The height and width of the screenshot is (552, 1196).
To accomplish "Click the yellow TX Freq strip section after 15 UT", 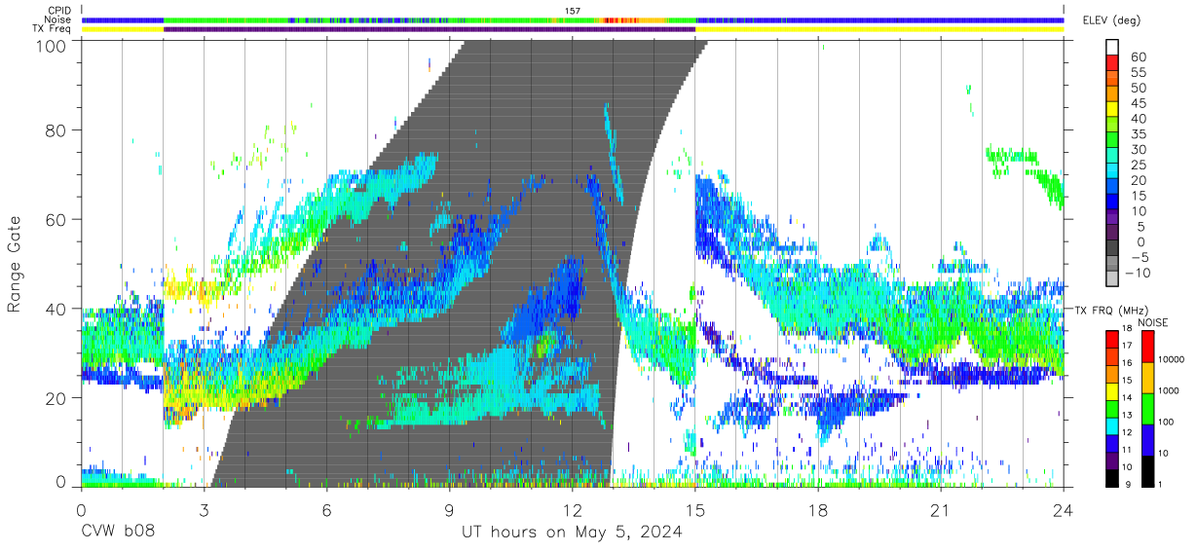I will (879, 29).
